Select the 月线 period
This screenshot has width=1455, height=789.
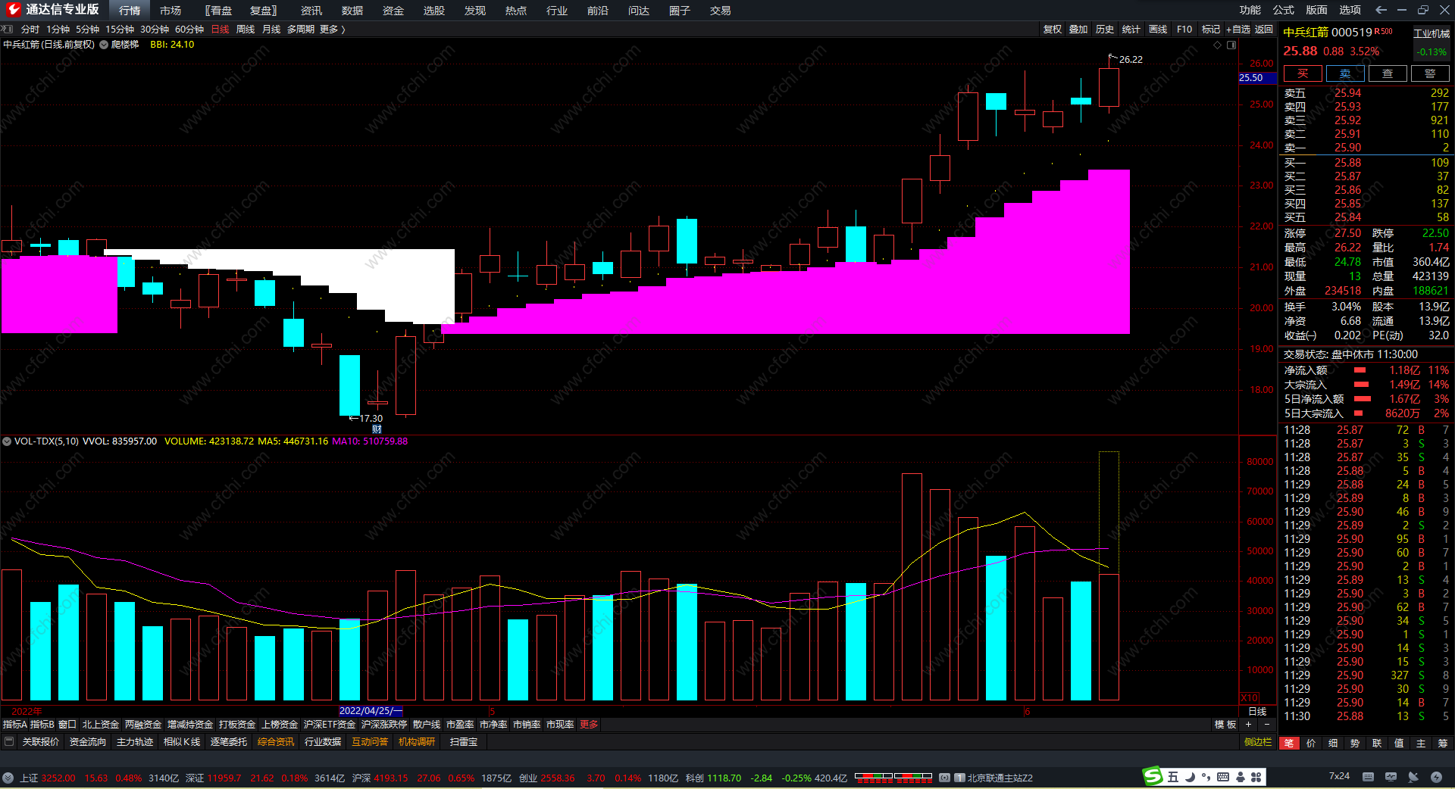pos(271,30)
